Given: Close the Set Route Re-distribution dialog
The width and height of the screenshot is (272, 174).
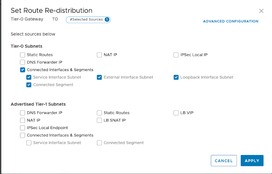Looking at the screenshot, I should point(261,11).
